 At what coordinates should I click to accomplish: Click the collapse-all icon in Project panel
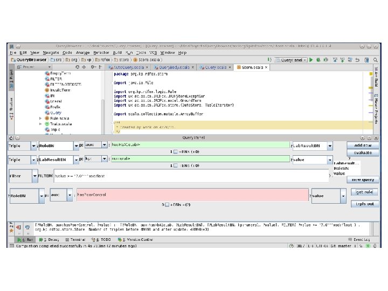pyautogui.click(x=84, y=67)
